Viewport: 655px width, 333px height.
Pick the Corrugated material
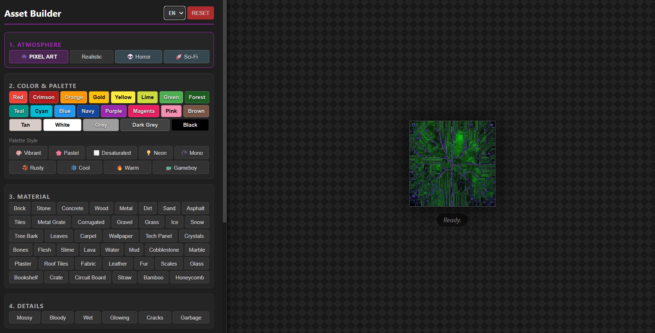(x=91, y=222)
